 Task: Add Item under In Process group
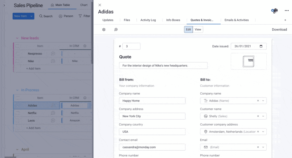(33, 128)
